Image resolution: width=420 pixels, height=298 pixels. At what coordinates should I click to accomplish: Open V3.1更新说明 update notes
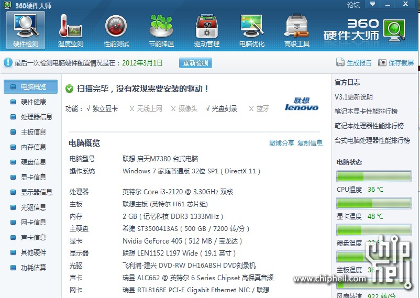pos(353,97)
